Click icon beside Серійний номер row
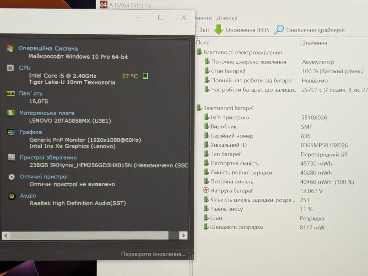Viewport: 368px width, 276px height. (x=206, y=135)
